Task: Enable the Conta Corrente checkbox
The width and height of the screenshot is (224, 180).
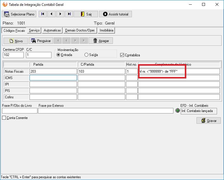Action: (4, 118)
